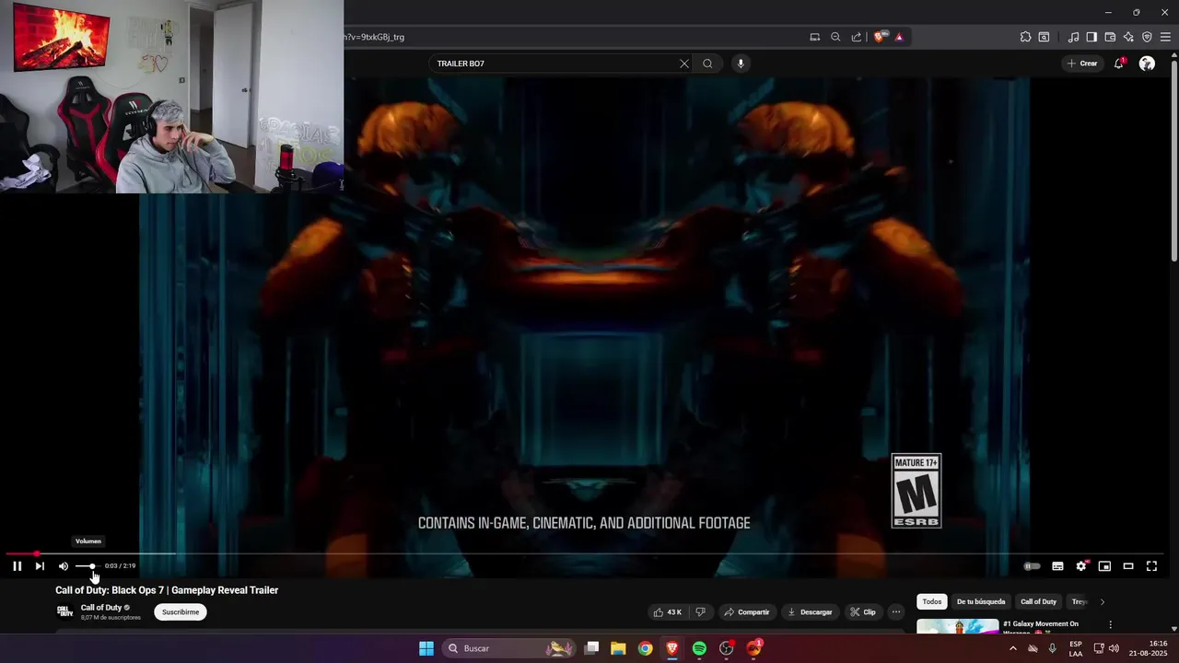Open the zoom magnifier in address bar
The height and width of the screenshot is (663, 1179).
835,37
